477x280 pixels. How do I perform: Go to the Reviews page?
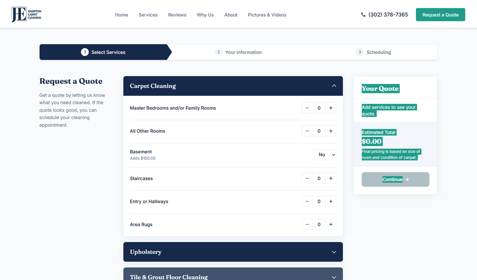coord(177,15)
